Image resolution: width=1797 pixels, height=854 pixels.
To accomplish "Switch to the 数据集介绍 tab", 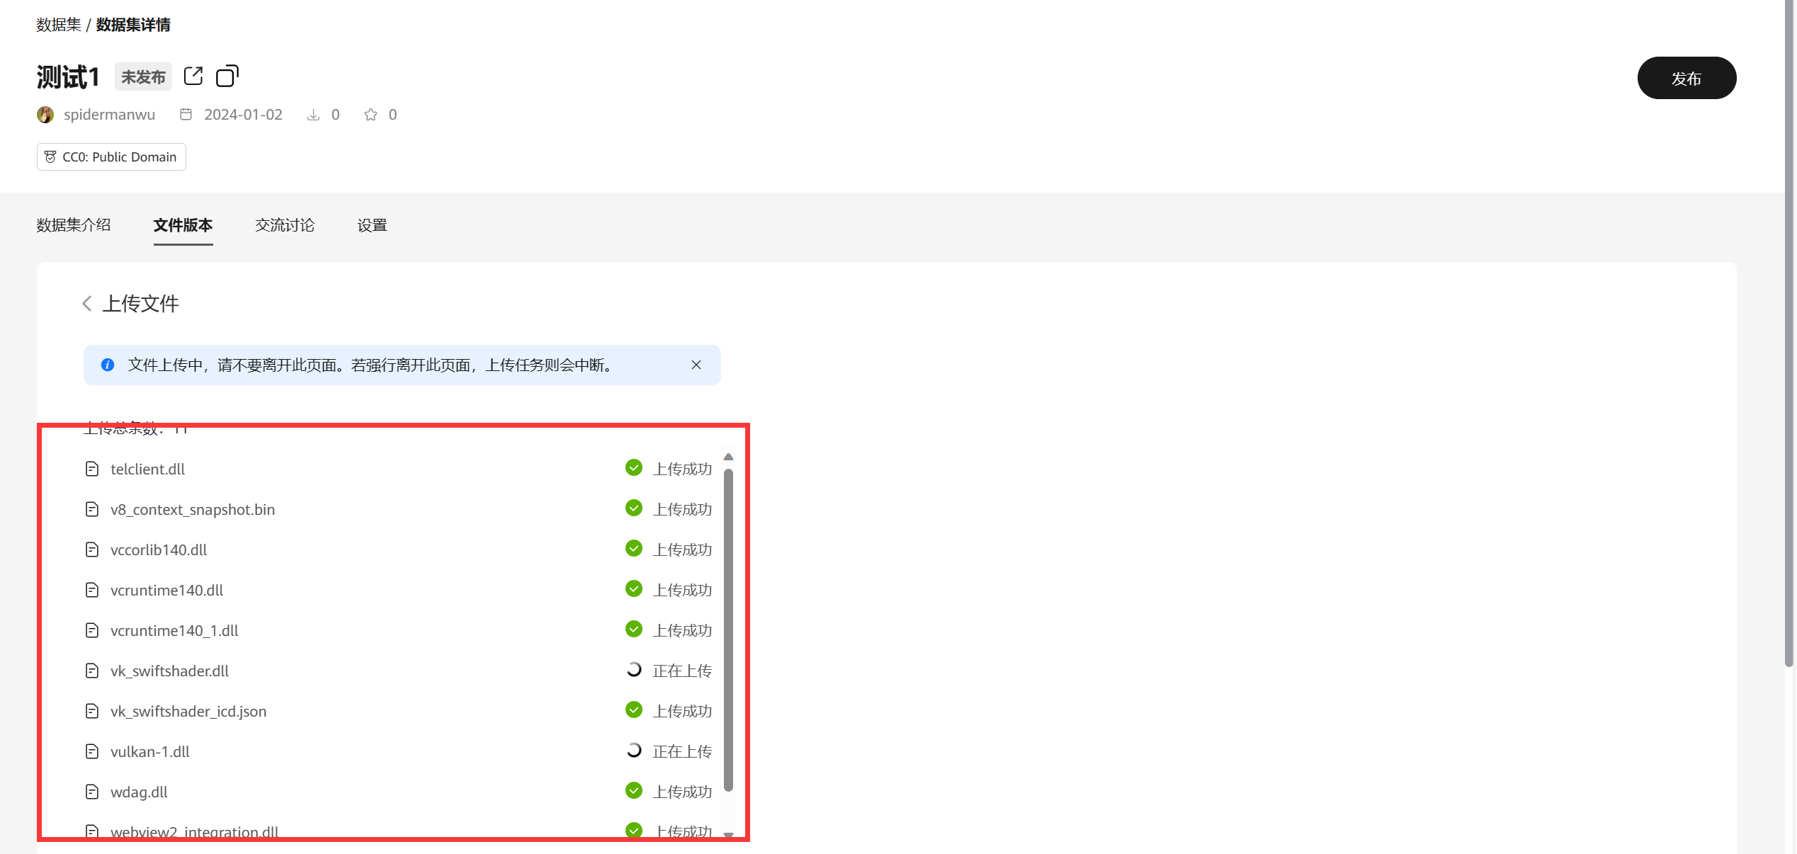I will pos(74,225).
